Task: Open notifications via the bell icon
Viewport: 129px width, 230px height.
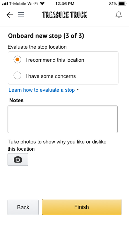Action: click(119, 15)
